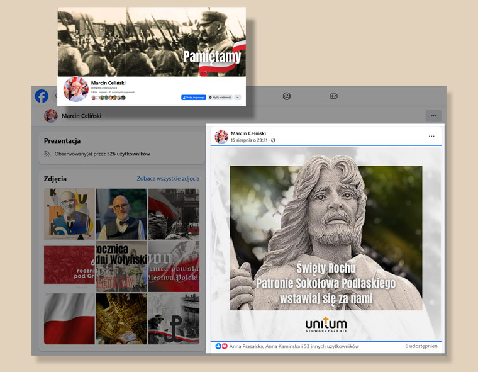Click the followers feed icon in Prezentacja

click(x=47, y=154)
